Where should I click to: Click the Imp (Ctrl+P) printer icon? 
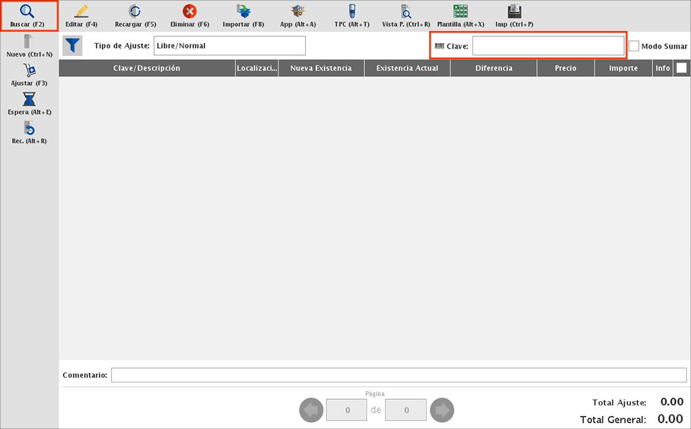tap(514, 11)
